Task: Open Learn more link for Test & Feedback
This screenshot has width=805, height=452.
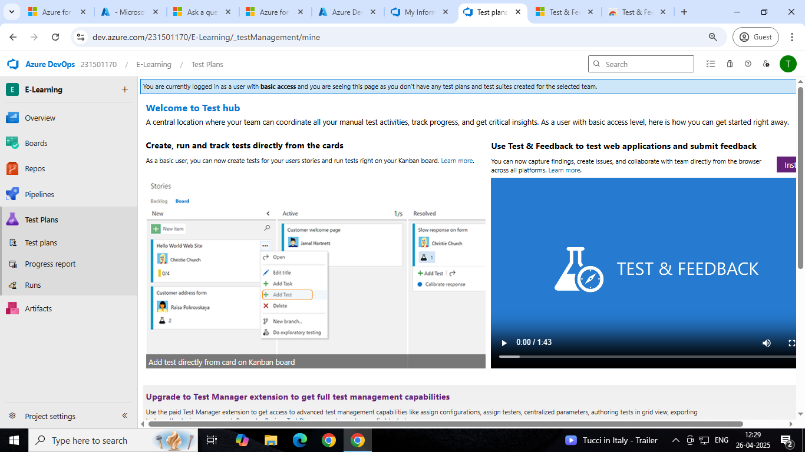Action: tap(564, 170)
